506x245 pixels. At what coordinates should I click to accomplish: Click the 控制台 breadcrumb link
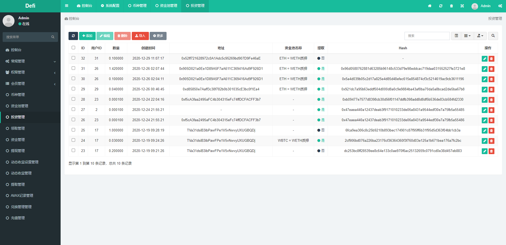(72, 19)
